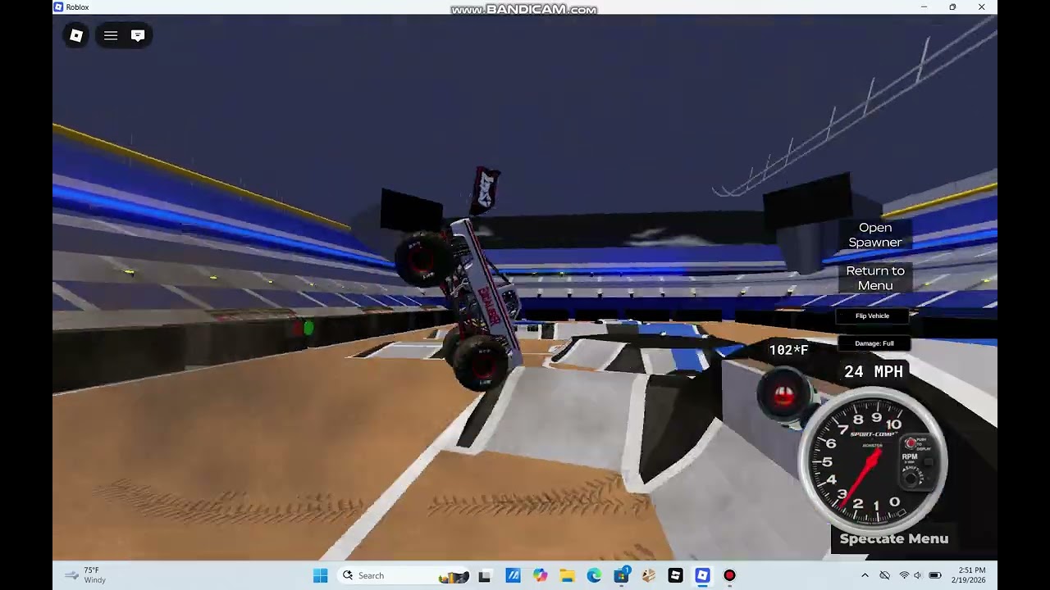The height and width of the screenshot is (590, 1050).
Task: Toggle the Roblox chat bubble icon
Action: [138, 35]
